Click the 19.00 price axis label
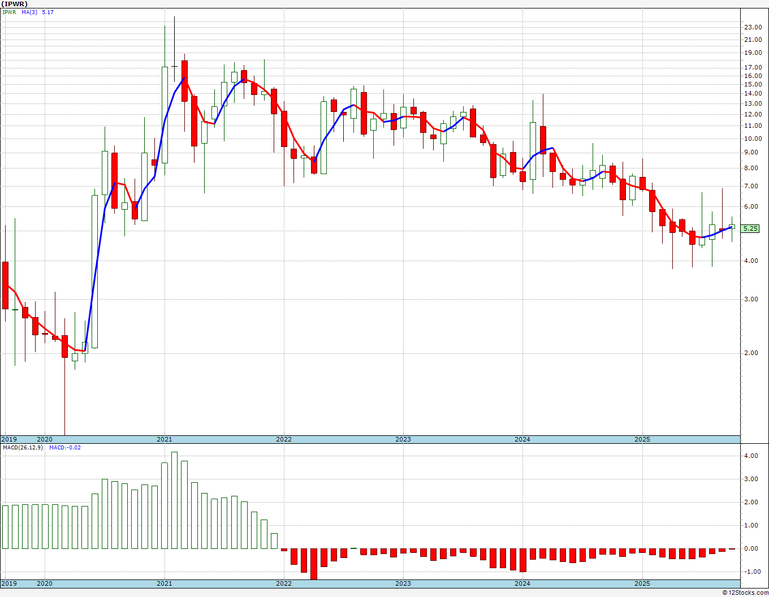This screenshot has width=769, height=597. [x=753, y=53]
